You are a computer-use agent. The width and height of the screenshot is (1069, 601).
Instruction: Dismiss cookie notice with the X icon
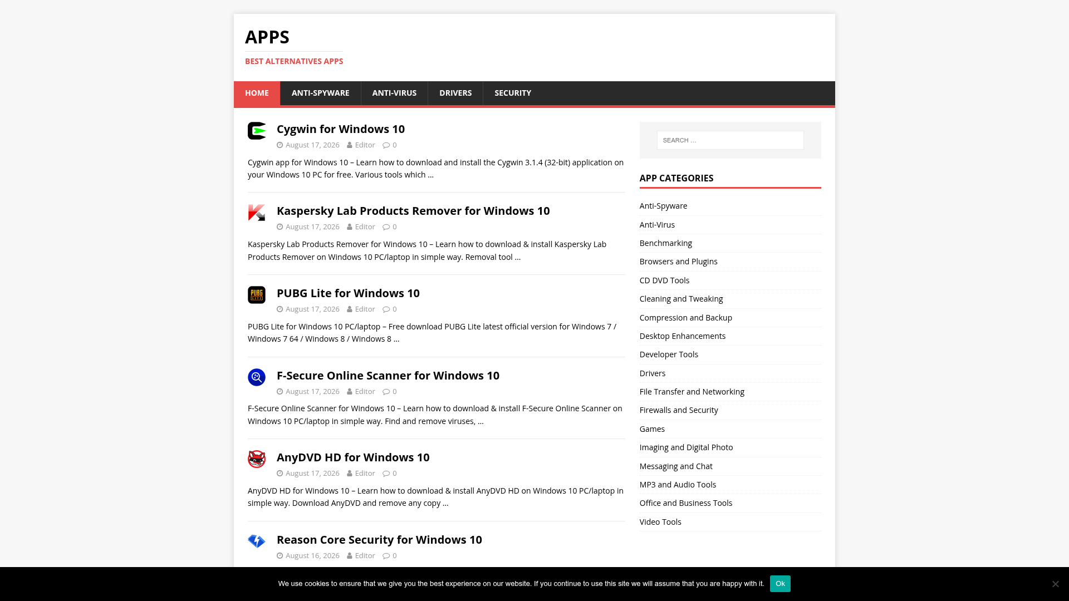click(1055, 584)
